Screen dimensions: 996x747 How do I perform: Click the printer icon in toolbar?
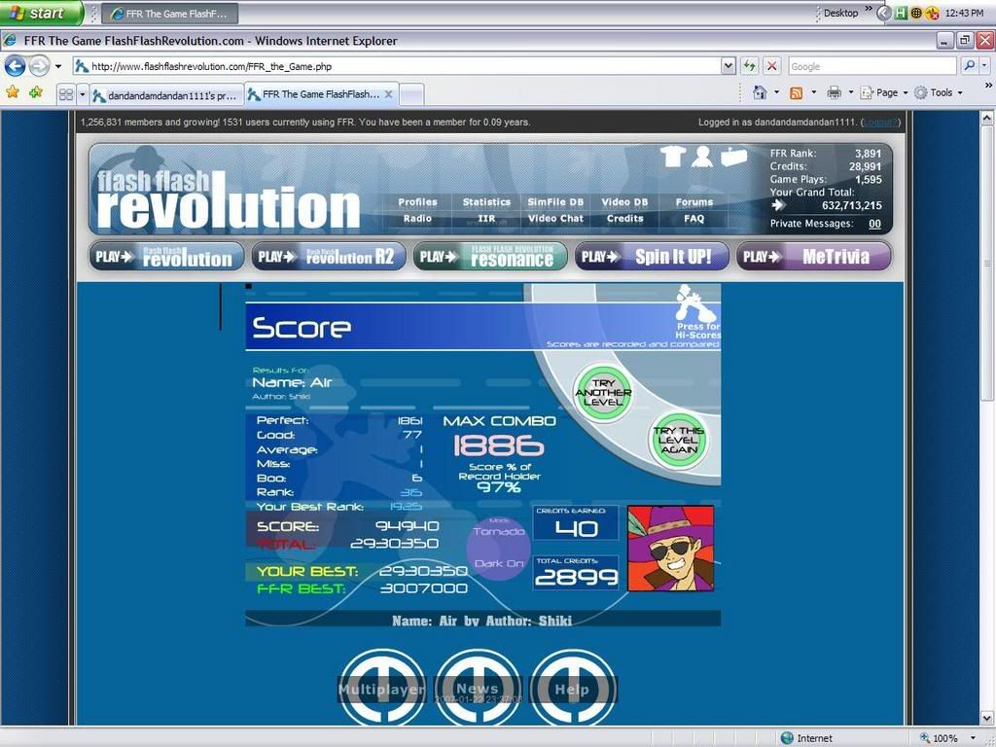[834, 92]
